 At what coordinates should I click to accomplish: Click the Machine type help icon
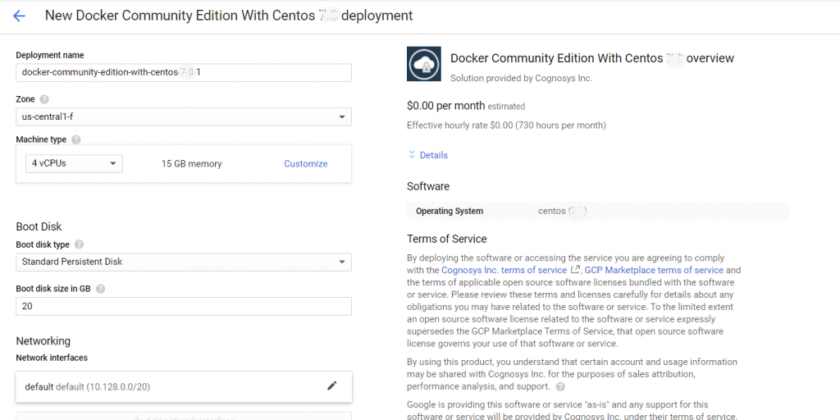(x=75, y=140)
